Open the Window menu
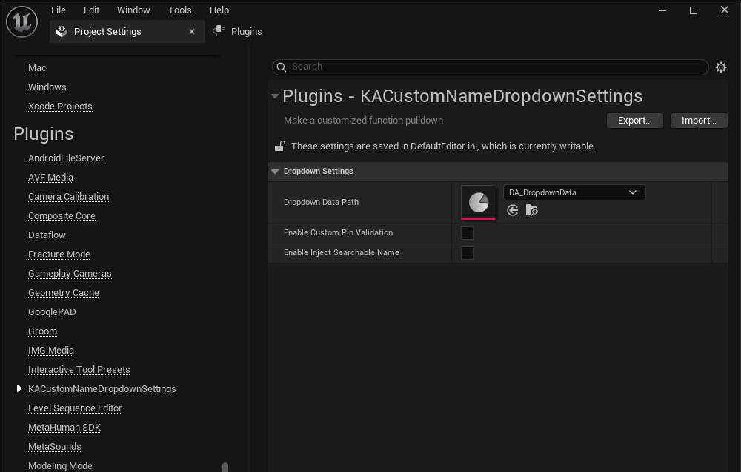The image size is (741, 472). click(x=133, y=10)
